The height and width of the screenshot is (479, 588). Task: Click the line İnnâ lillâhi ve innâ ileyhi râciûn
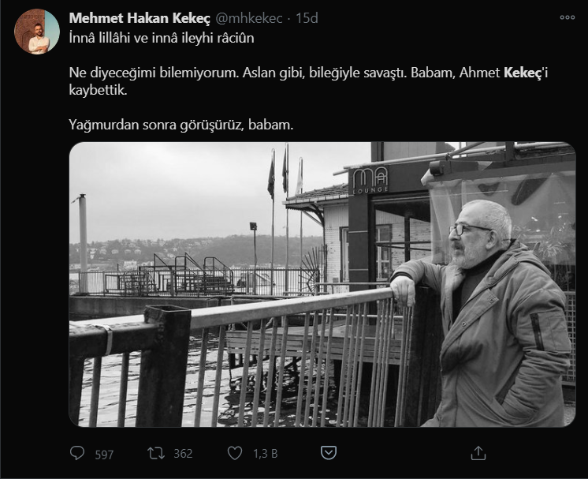(x=162, y=38)
